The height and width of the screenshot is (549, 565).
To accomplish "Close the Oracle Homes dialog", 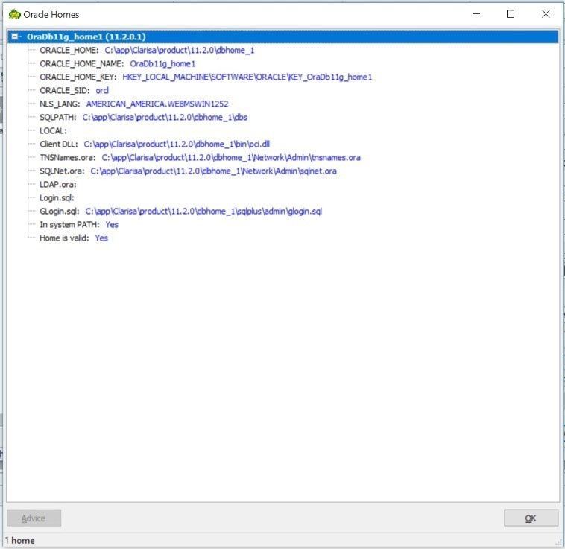I will pos(546,14).
